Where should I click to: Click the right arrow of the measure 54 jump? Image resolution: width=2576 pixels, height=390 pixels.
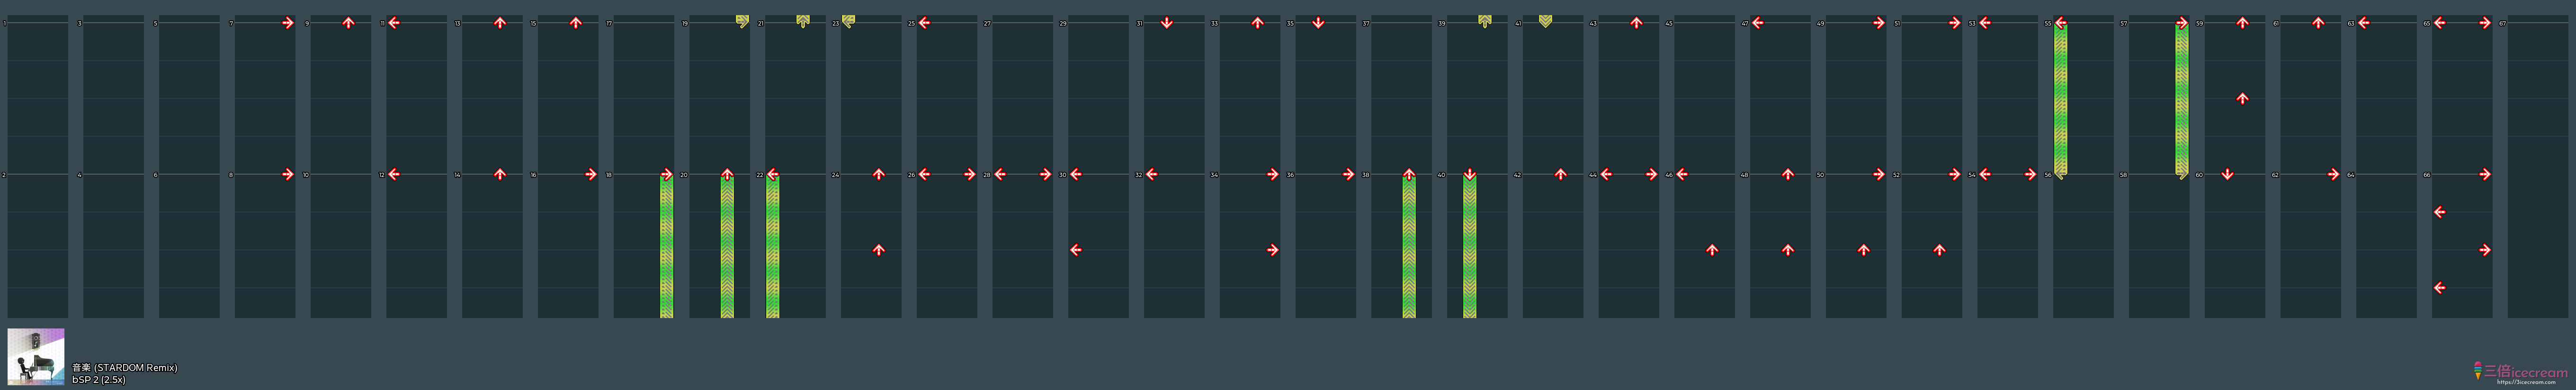click(2031, 175)
